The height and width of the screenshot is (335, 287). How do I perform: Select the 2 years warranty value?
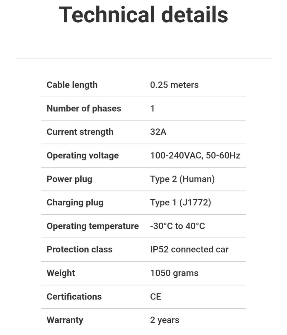click(x=165, y=320)
